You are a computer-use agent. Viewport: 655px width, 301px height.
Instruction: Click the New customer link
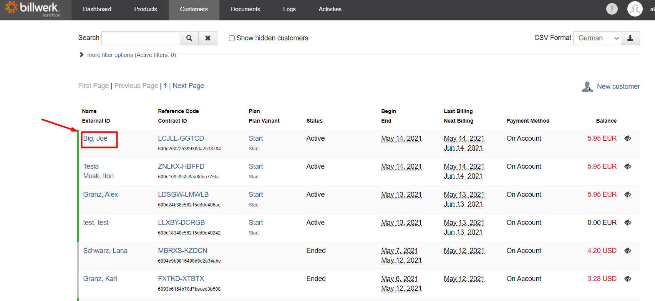click(x=618, y=86)
